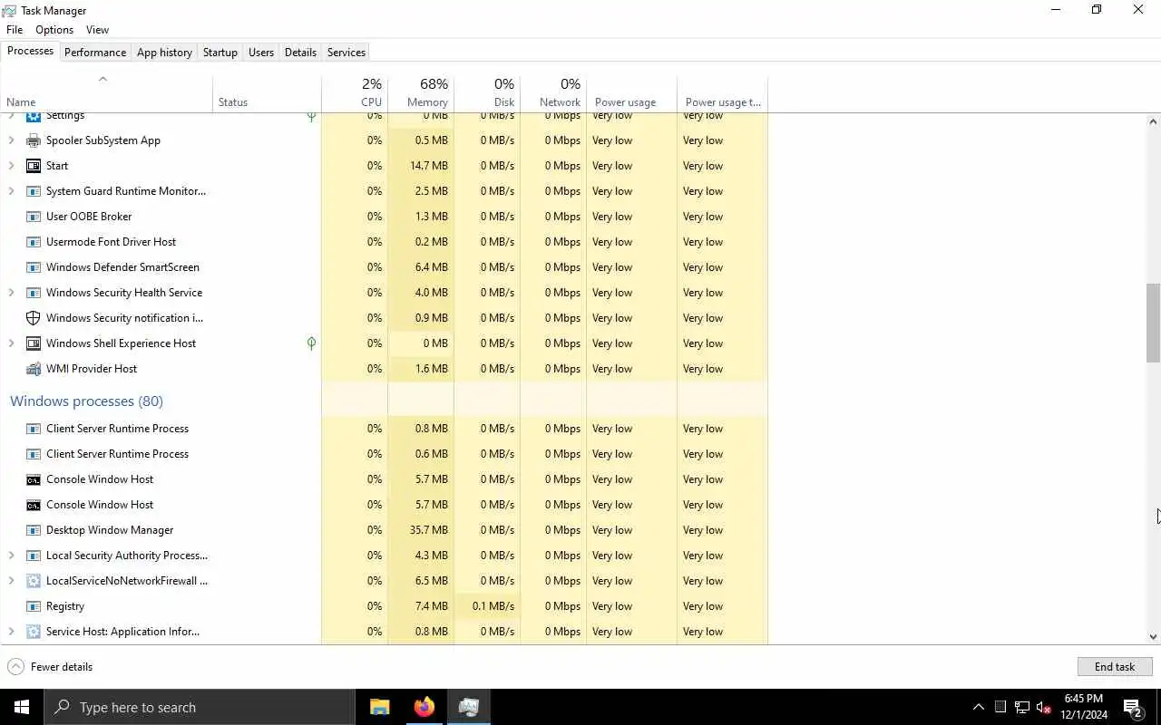Switch to the Performance tab
The height and width of the screenshot is (725, 1161).
tap(95, 53)
